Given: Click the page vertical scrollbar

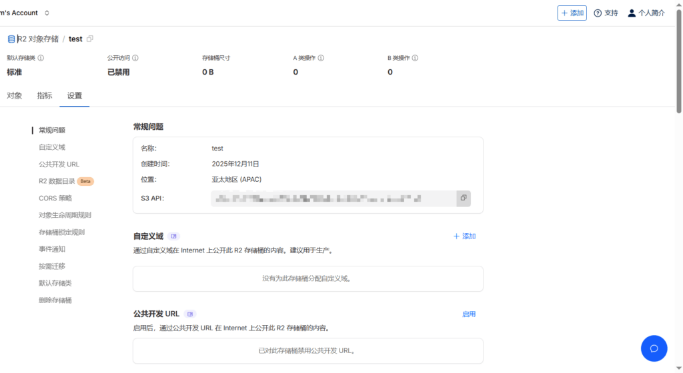Looking at the screenshot, I should (x=679, y=60).
